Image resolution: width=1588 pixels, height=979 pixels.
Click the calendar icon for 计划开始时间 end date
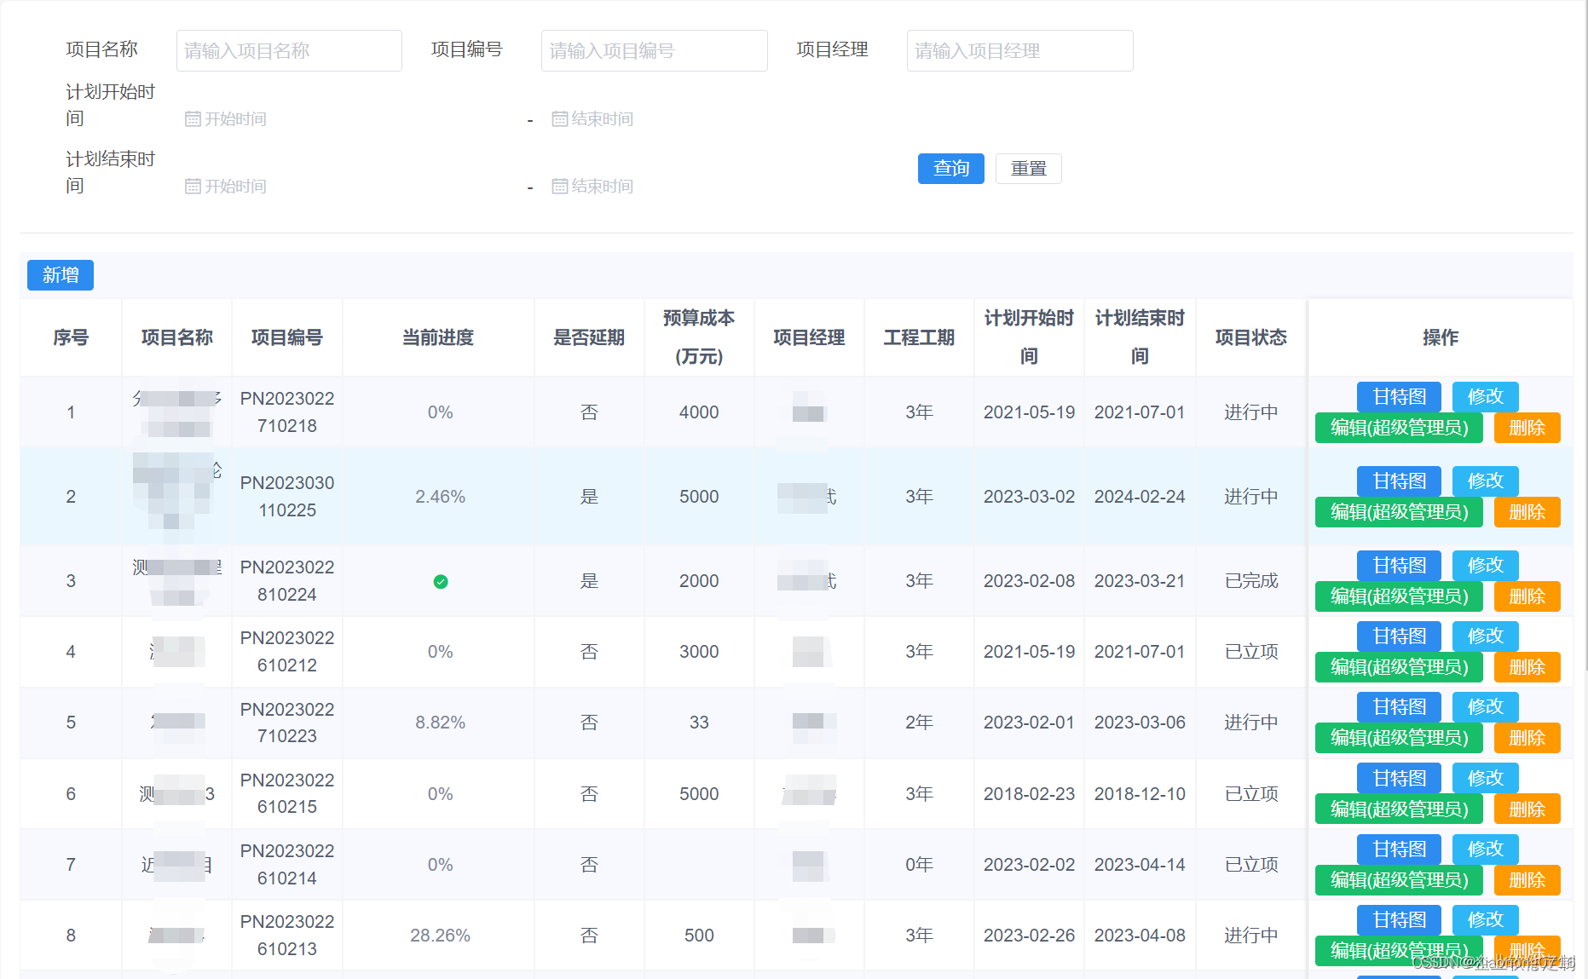559,119
